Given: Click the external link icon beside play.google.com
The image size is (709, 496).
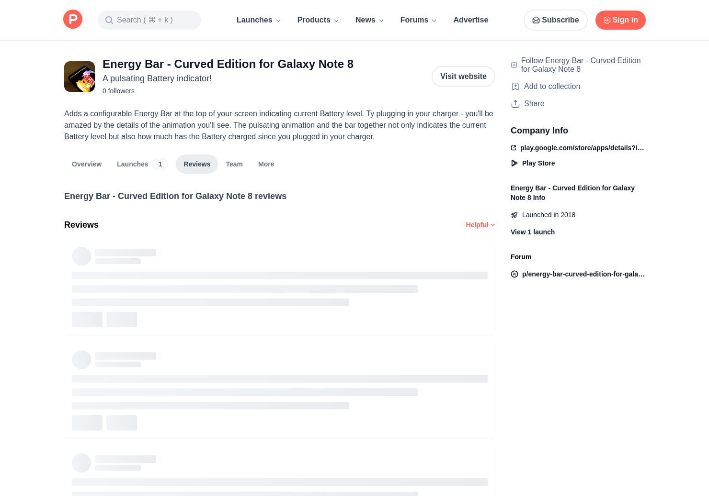Looking at the screenshot, I should [x=514, y=148].
